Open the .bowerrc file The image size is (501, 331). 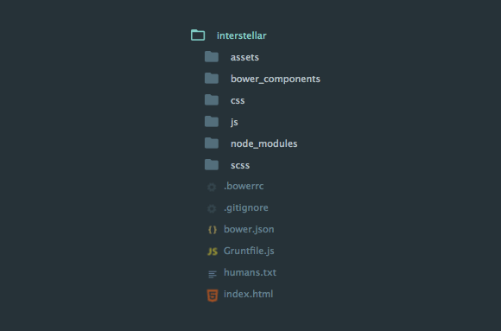(x=244, y=186)
